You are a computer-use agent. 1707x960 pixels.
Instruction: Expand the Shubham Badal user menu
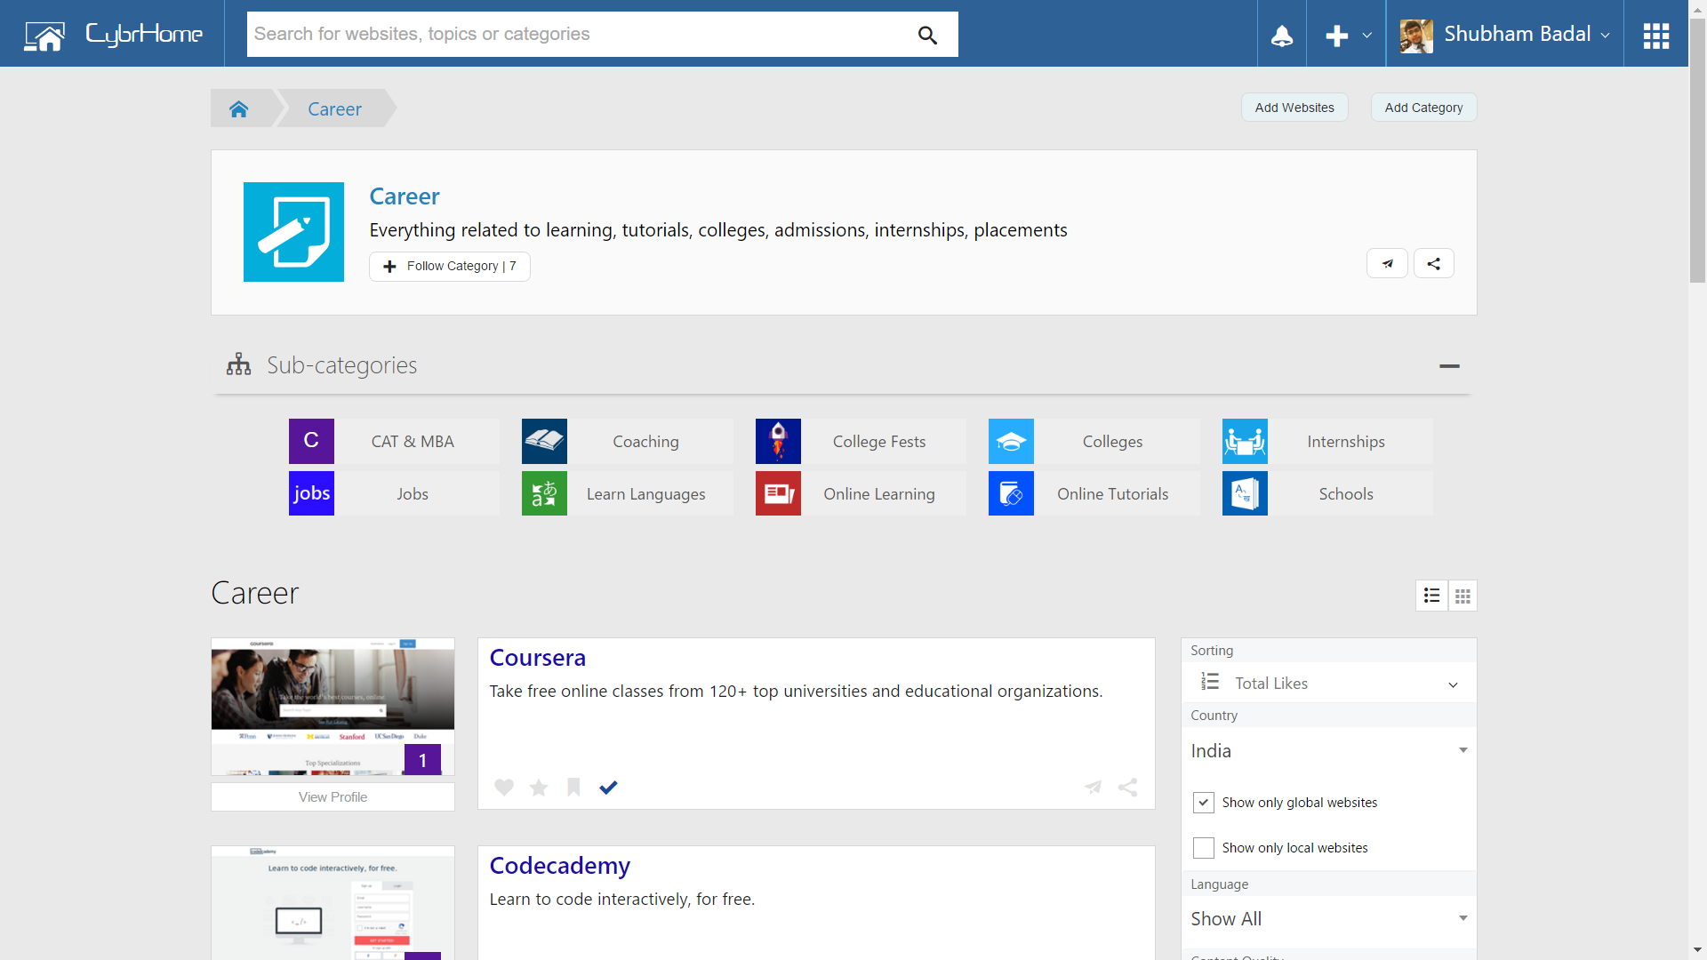[x=1605, y=36]
